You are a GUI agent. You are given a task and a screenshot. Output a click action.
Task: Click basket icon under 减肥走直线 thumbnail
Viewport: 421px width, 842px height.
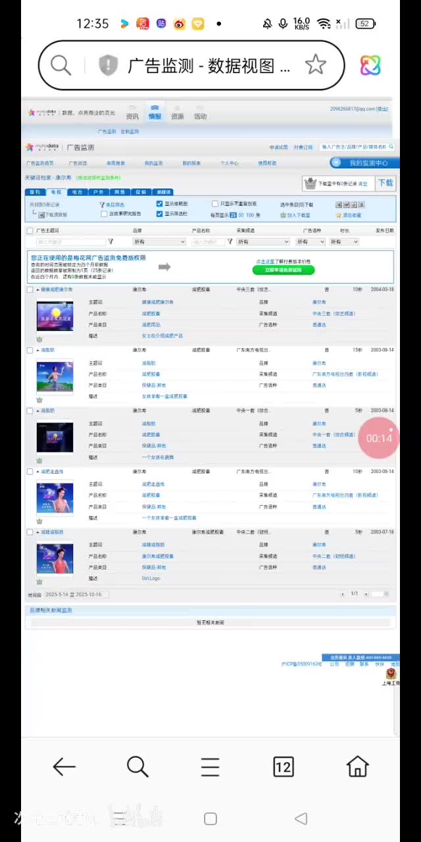pyautogui.click(x=39, y=521)
